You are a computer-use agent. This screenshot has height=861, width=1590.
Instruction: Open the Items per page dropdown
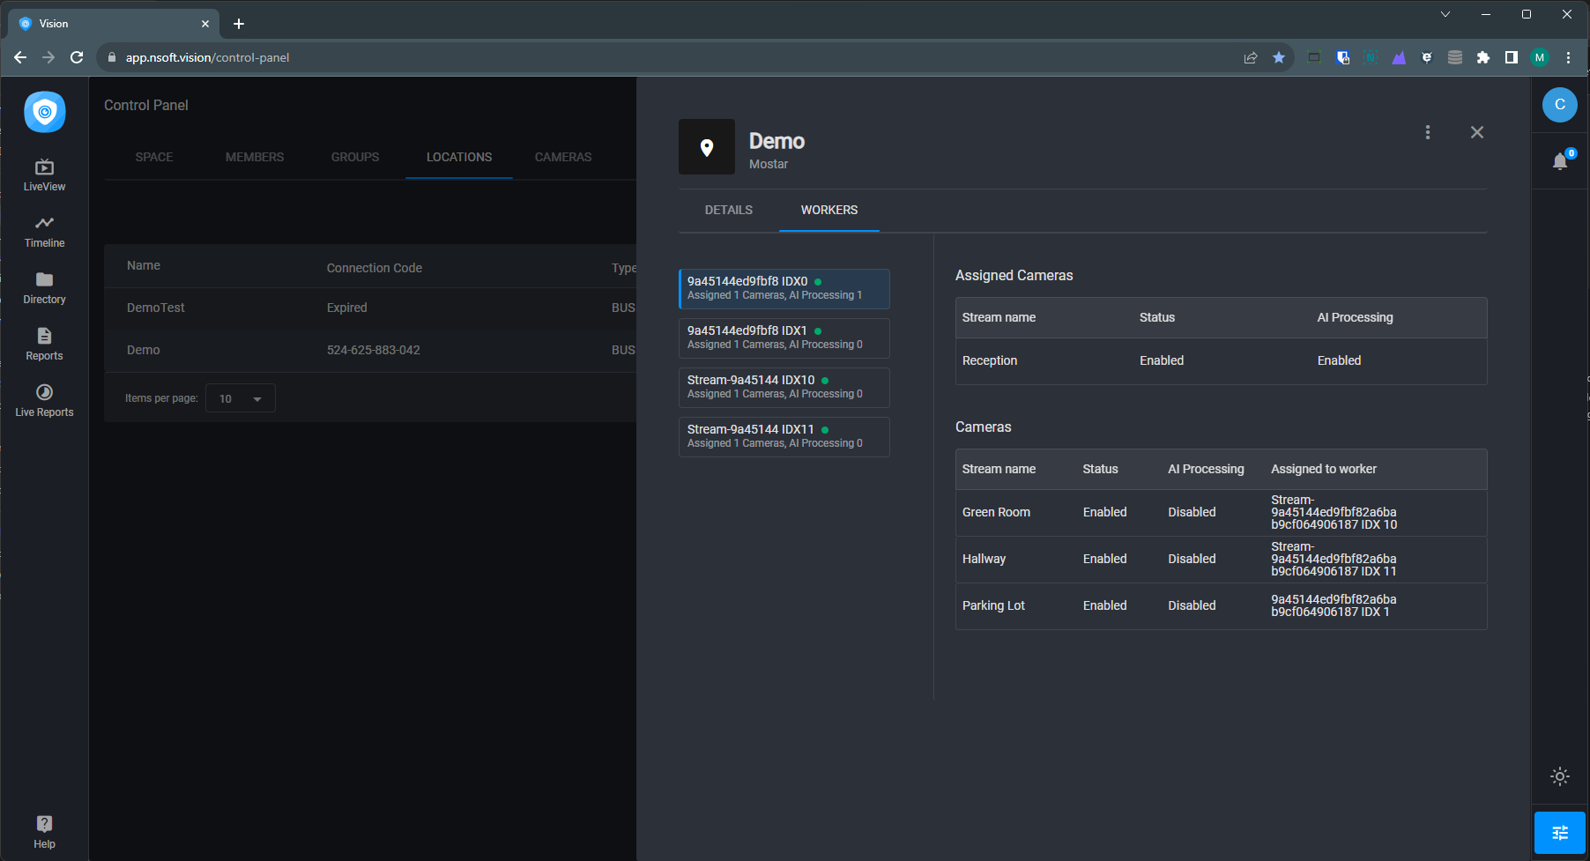(241, 398)
